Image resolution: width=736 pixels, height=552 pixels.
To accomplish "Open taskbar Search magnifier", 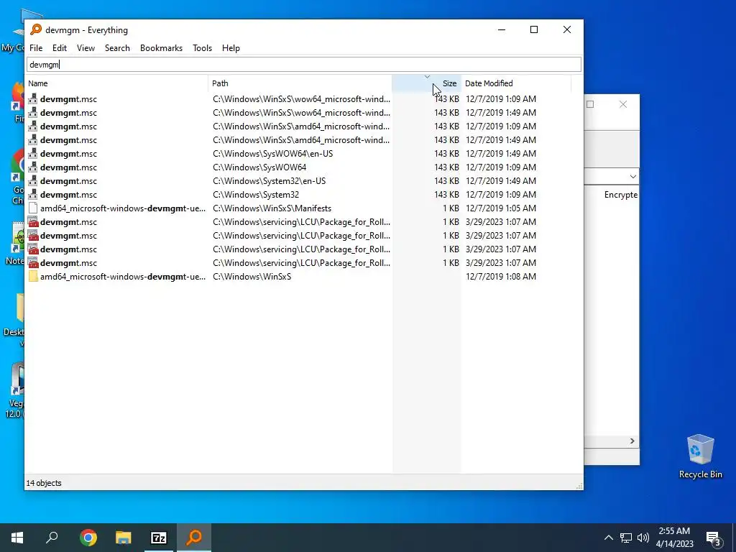I will click(52, 538).
